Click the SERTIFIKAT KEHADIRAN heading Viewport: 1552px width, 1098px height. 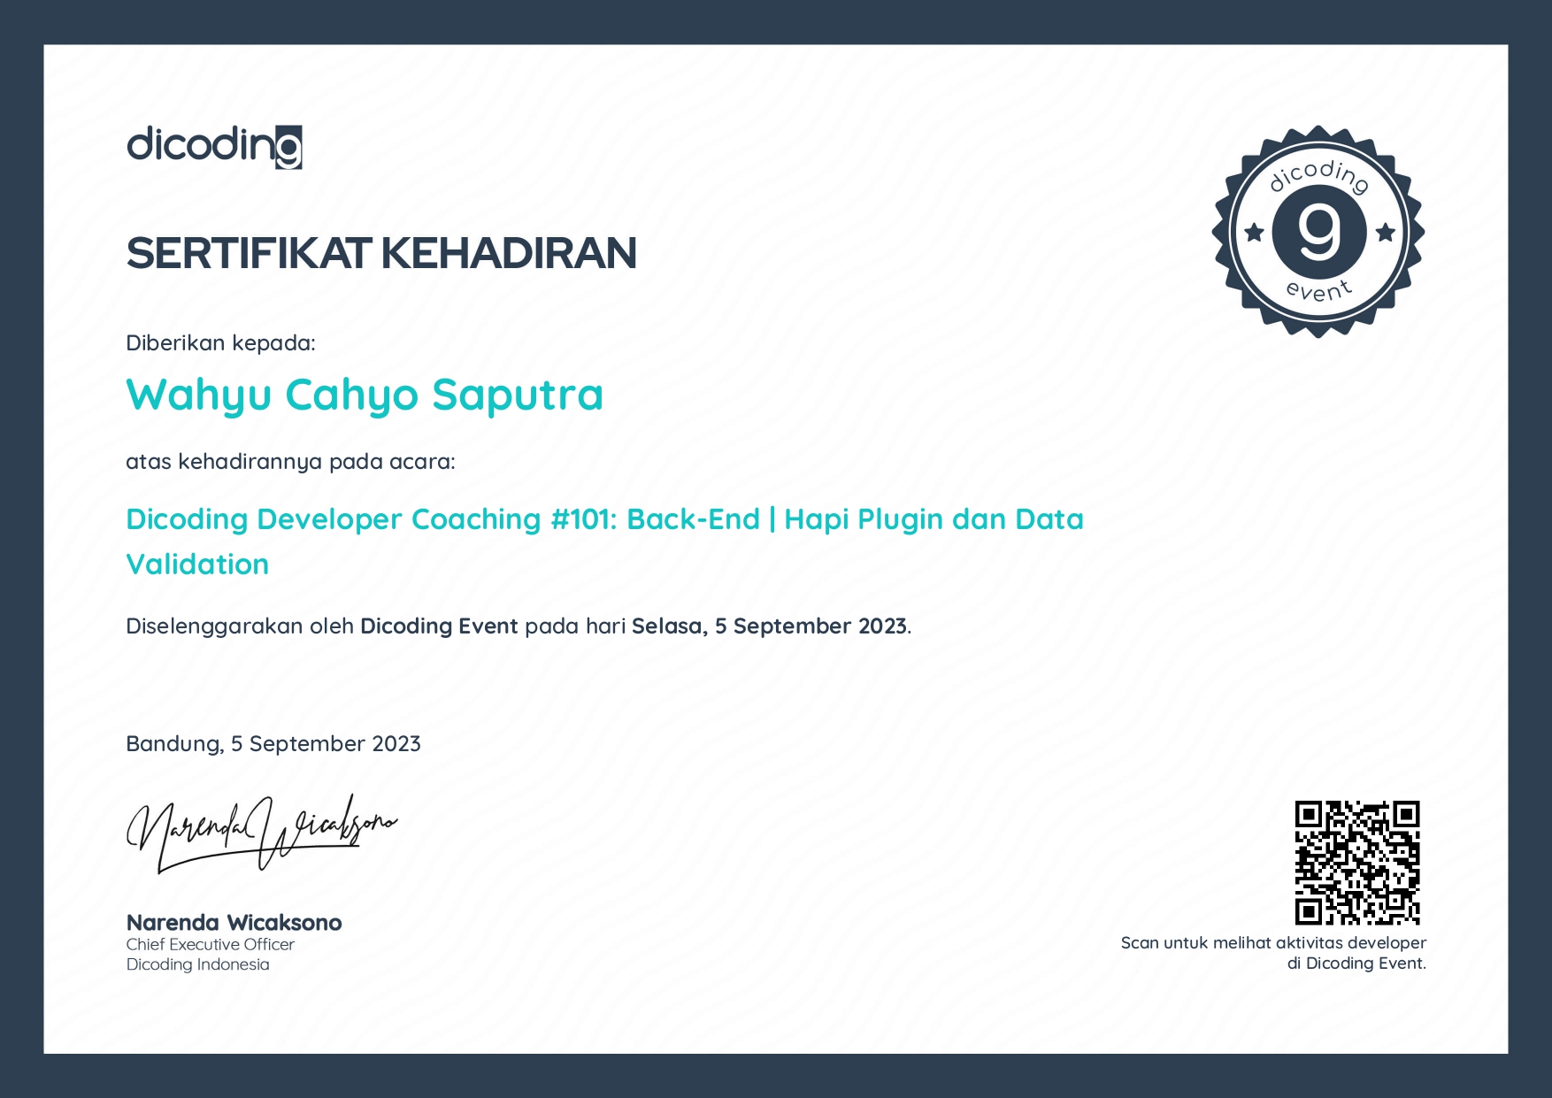[381, 253]
